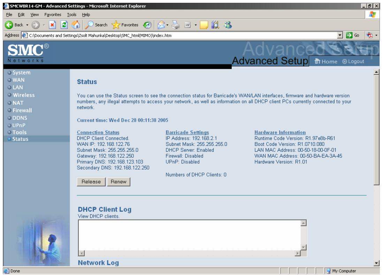
Task: Open the Tools menu
Action: point(72,15)
